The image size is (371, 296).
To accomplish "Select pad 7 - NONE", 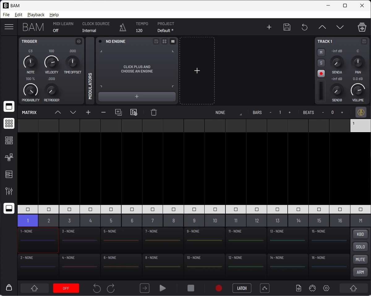I will 163,240.
